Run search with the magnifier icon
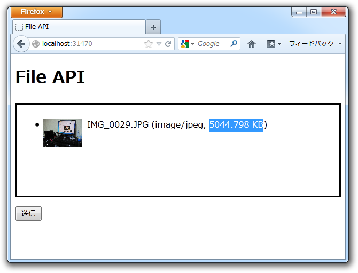358x273 pixels. click(x=234, y=43)
